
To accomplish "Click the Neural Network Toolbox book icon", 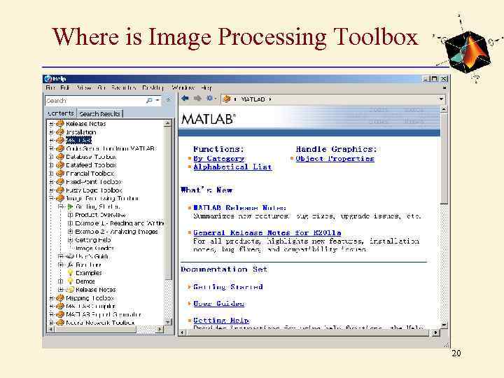I will [x=60, y=323].
